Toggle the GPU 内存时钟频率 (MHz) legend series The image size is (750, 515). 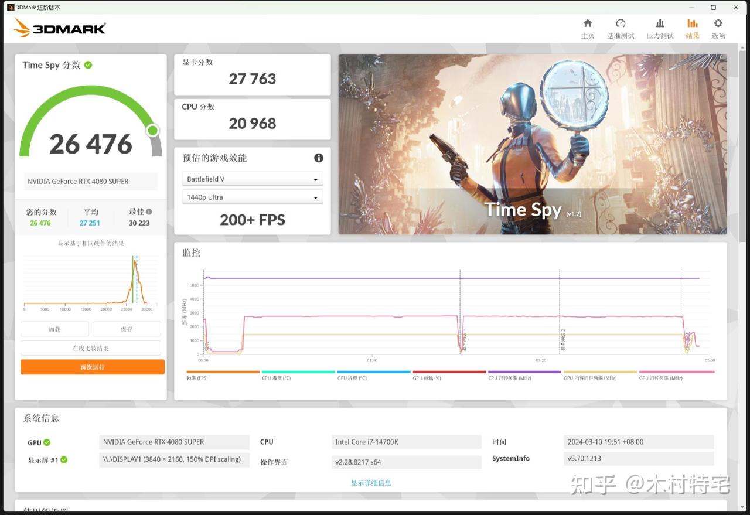click(600, 375)
